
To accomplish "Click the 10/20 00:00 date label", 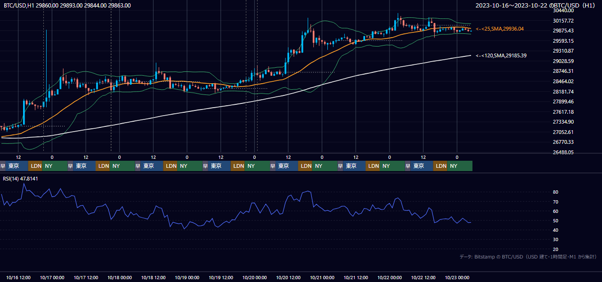I will (x=255, y=277).
